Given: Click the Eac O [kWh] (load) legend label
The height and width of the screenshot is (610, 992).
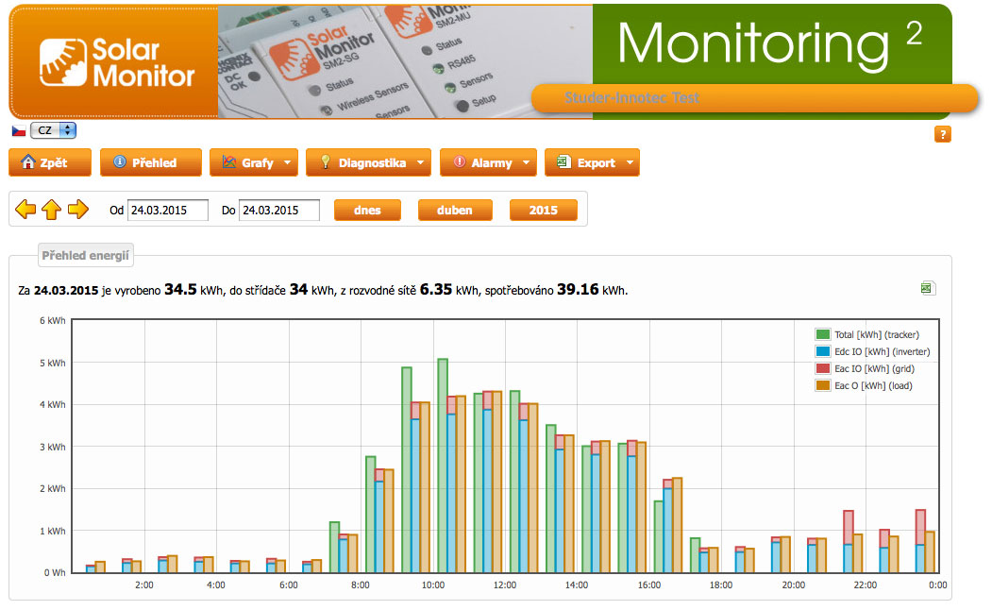Looking at the screenshot, I should [874, 386].
